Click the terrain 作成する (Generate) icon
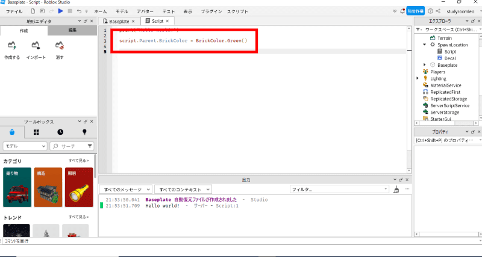The image size is (482, 257). (x=11, y=45)
